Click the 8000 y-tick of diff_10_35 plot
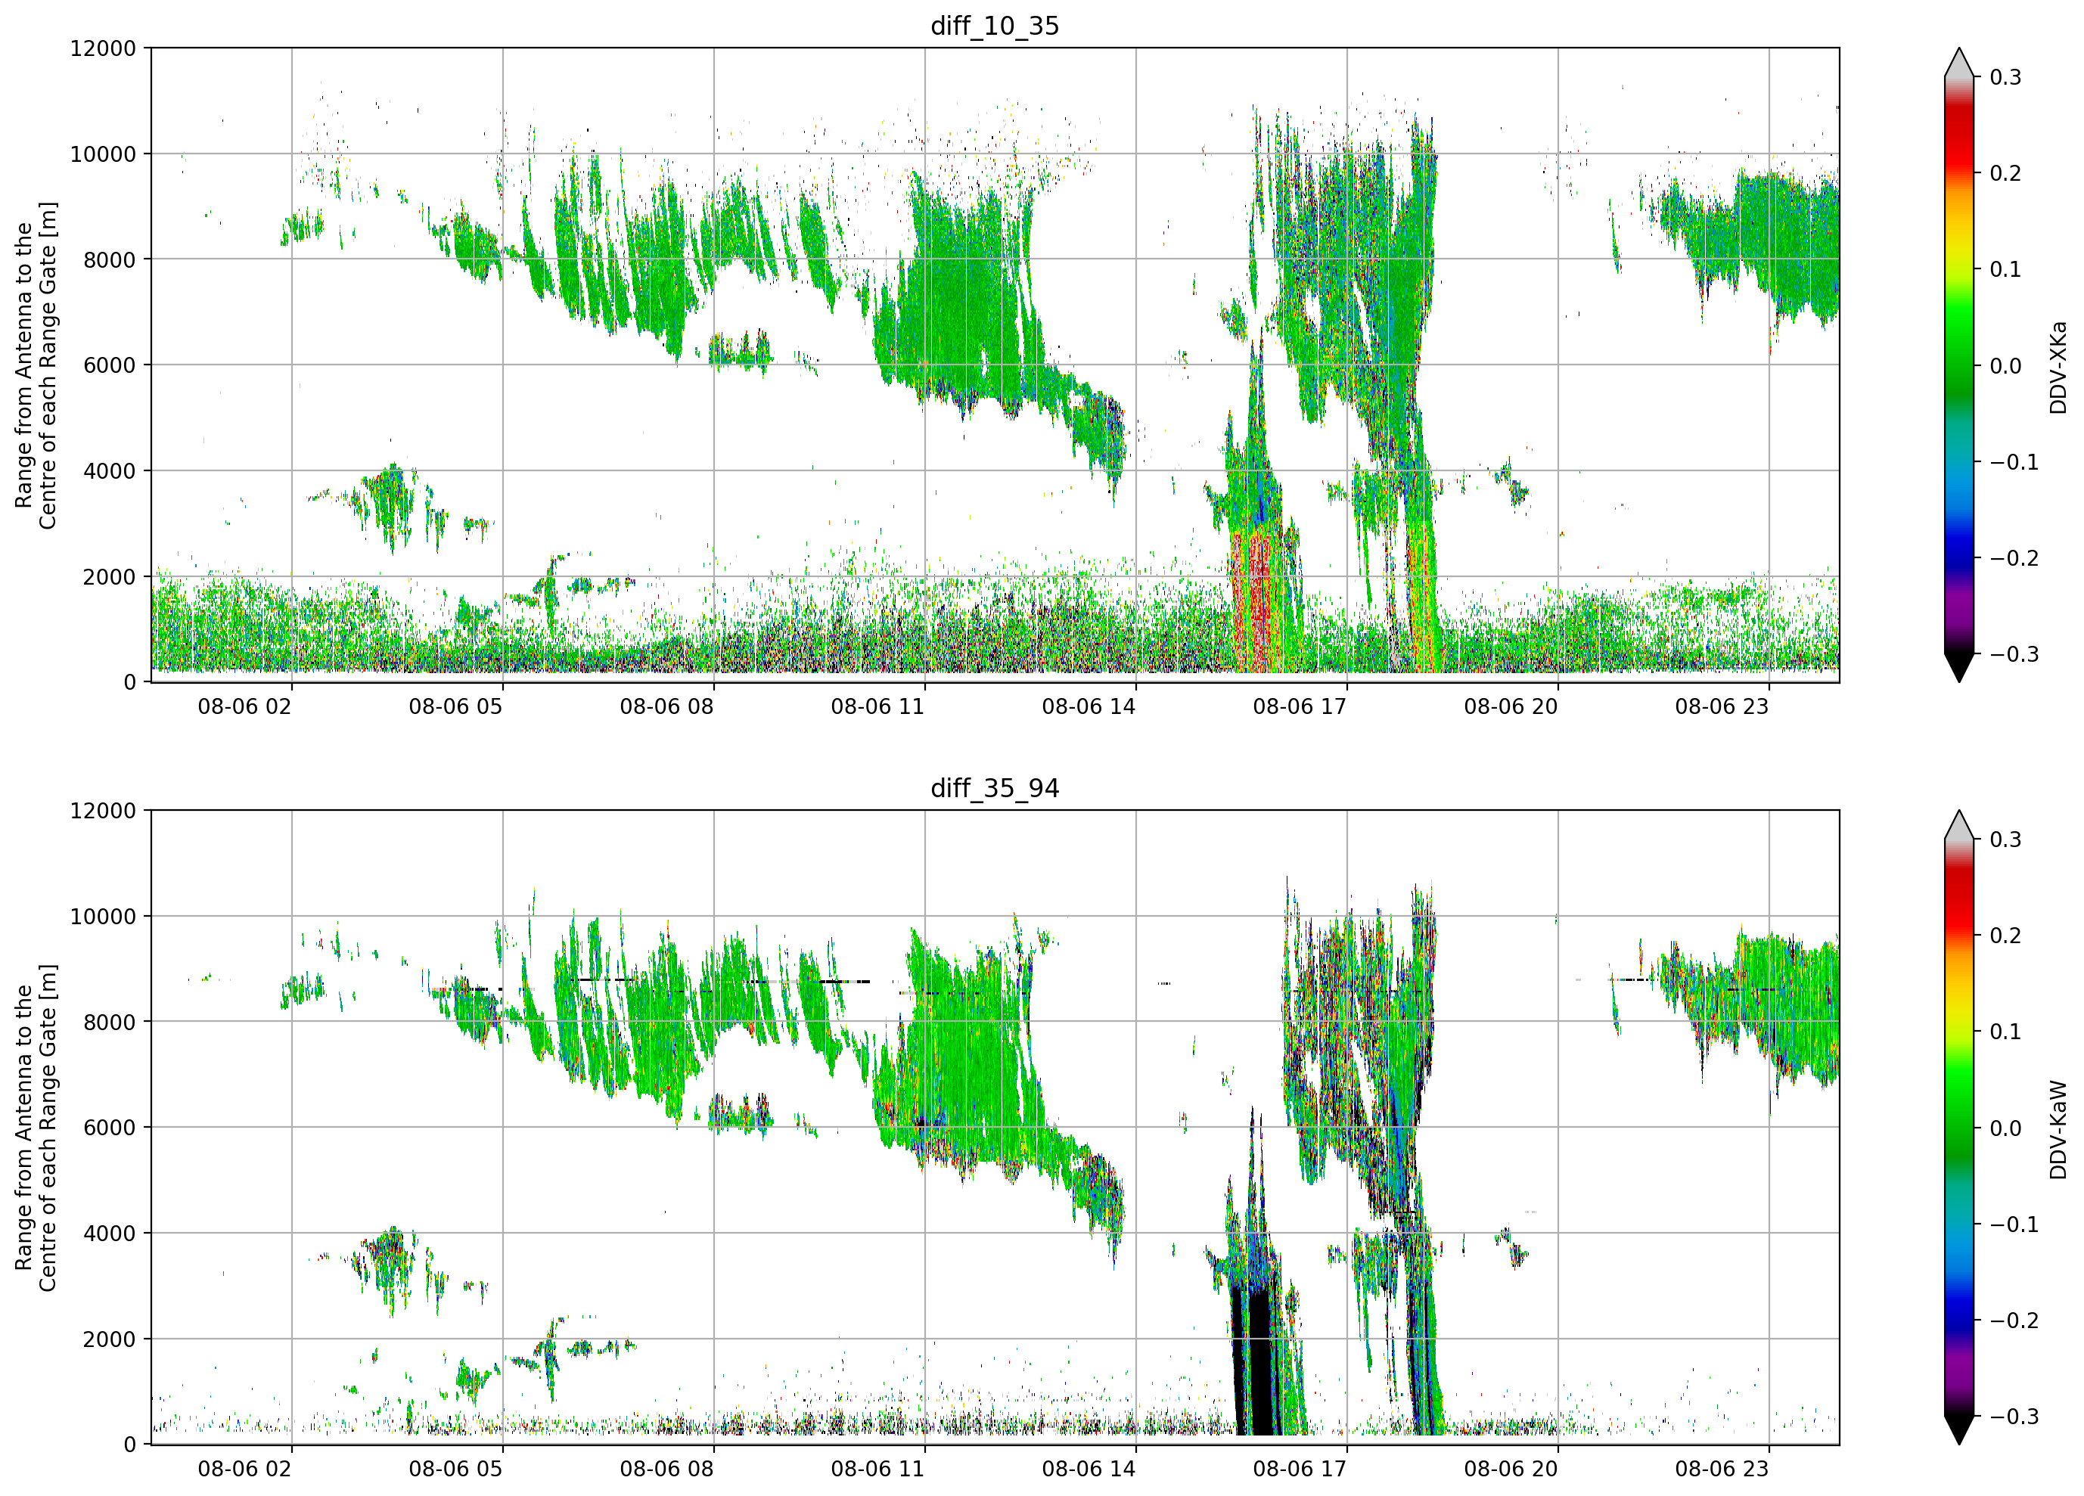This screenshot has height=1496, width=2084. point(110,259)
